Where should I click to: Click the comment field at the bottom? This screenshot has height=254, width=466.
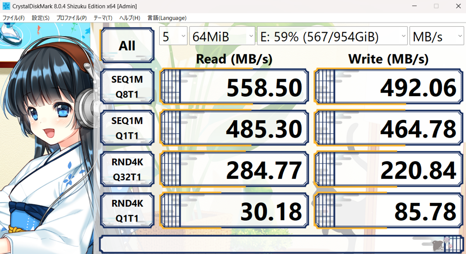282,244
